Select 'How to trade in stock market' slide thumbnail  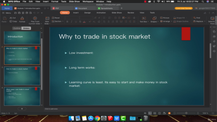click(22, 76)
